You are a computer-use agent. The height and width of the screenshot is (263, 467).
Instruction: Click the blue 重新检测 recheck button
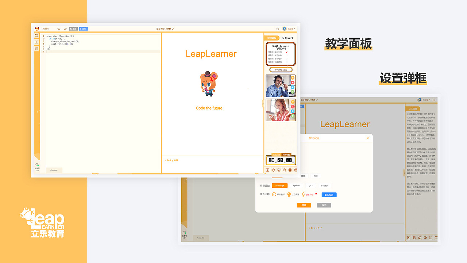click(x=329, y=195)
